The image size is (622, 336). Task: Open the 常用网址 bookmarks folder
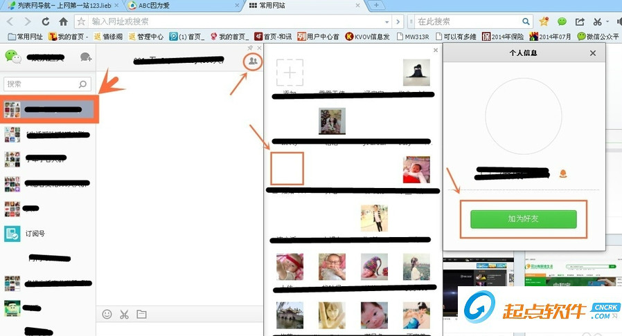click(26, 37)
